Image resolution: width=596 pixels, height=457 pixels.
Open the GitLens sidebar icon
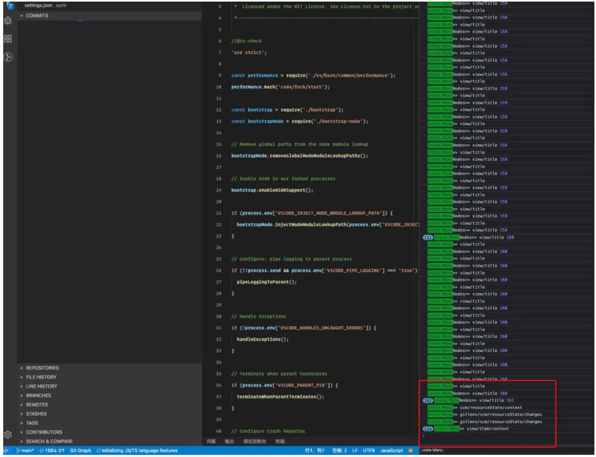7,57
